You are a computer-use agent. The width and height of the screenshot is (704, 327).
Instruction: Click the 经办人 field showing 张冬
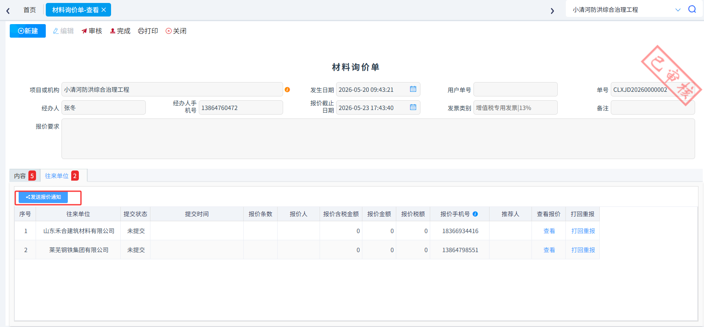(103, 107)
